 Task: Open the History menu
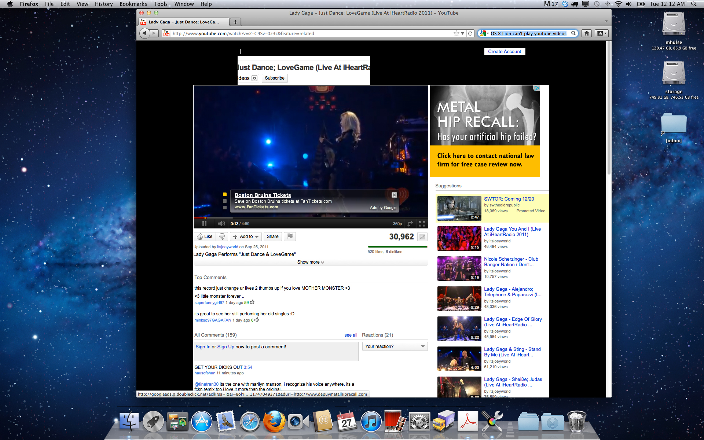point(104,4)
